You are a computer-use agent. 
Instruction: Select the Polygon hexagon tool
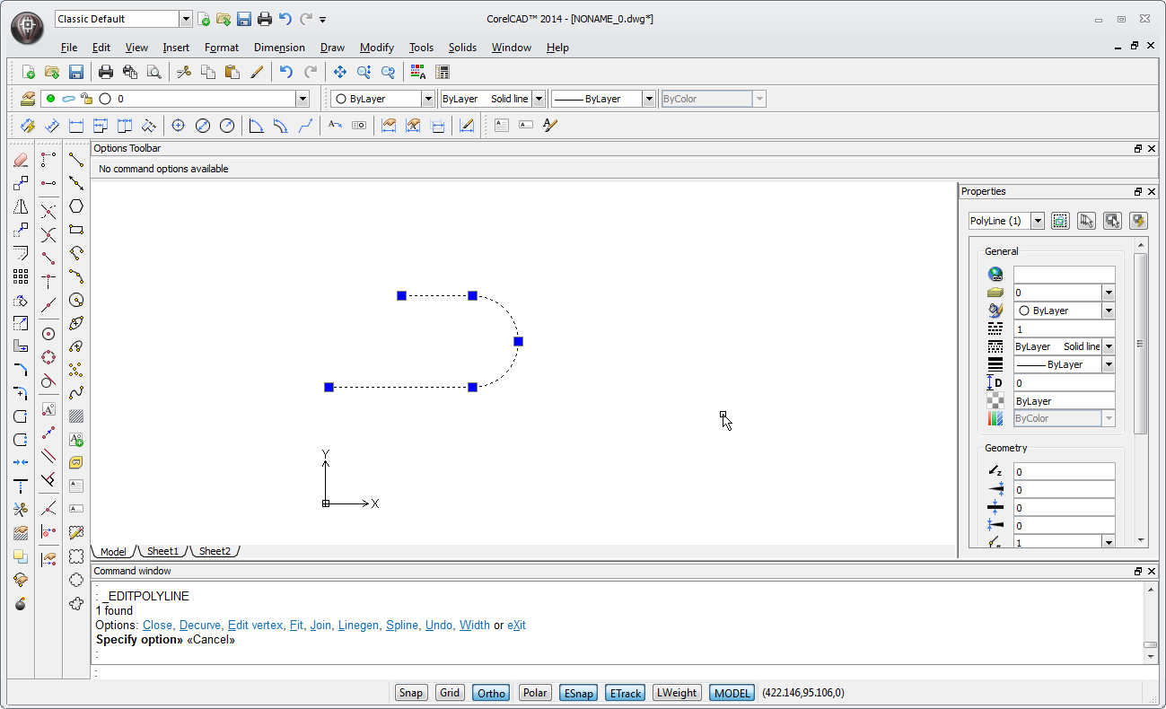coord(76,206)
